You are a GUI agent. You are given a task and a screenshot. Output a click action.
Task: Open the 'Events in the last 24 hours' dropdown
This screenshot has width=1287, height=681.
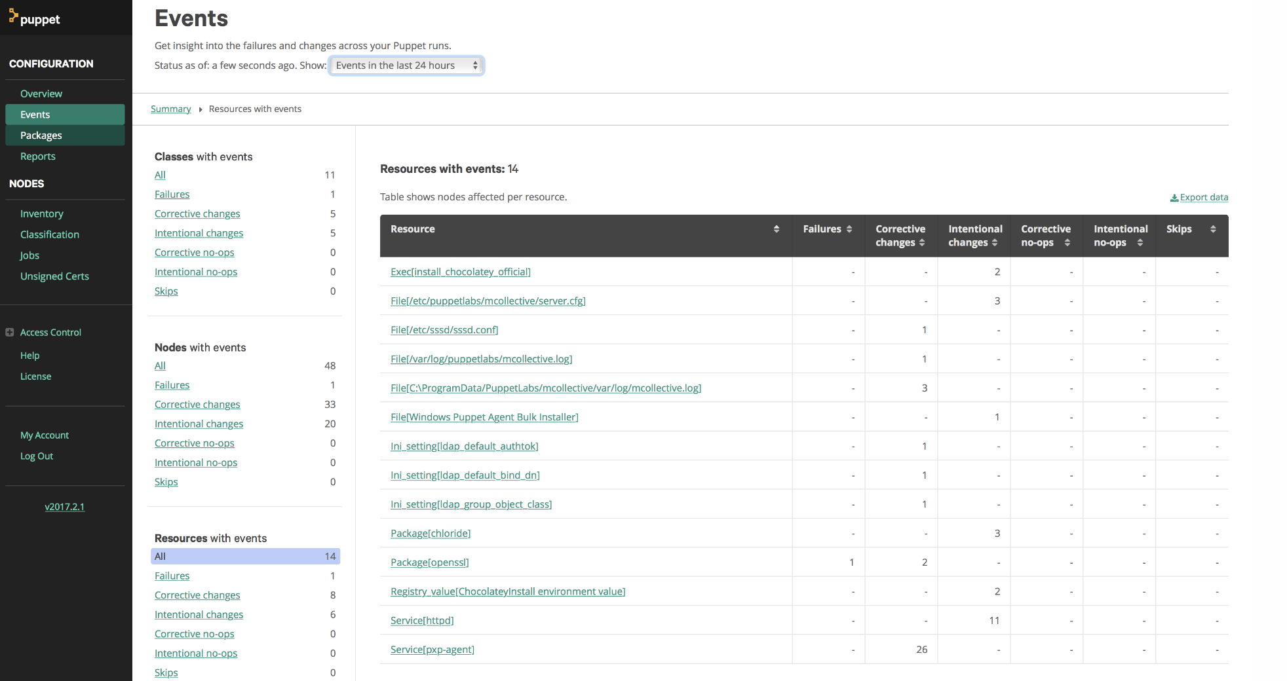pyautogui.click(x=406, y=65)
